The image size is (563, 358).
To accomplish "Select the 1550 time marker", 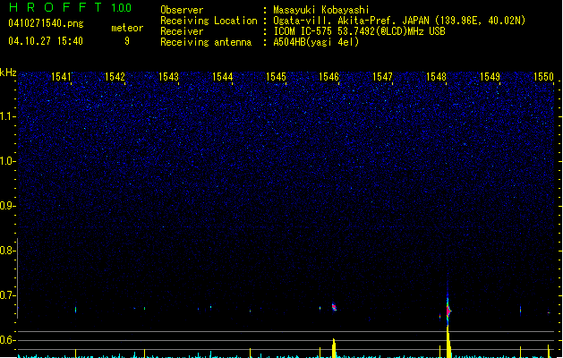I will click(x=543, y=78).
